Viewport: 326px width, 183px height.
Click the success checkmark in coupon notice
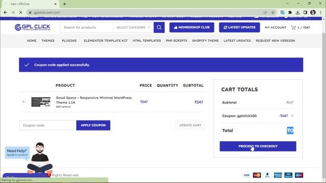[26, 65]
